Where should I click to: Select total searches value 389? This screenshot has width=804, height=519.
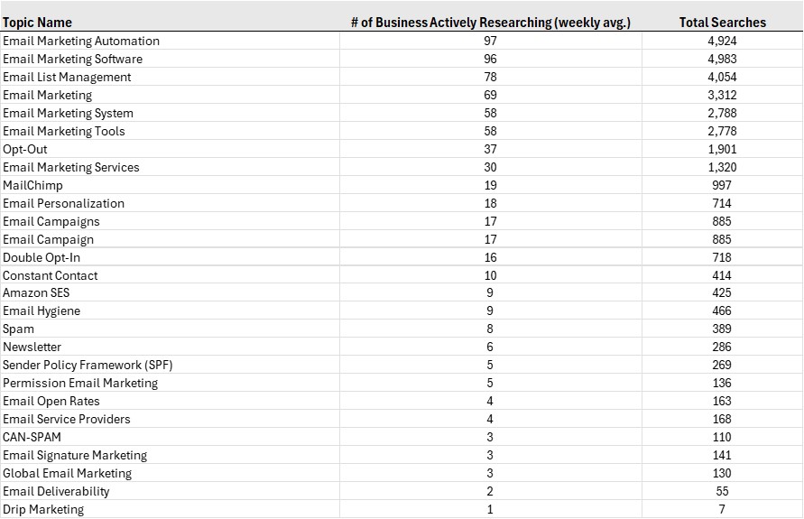click(x=722, y=329)
